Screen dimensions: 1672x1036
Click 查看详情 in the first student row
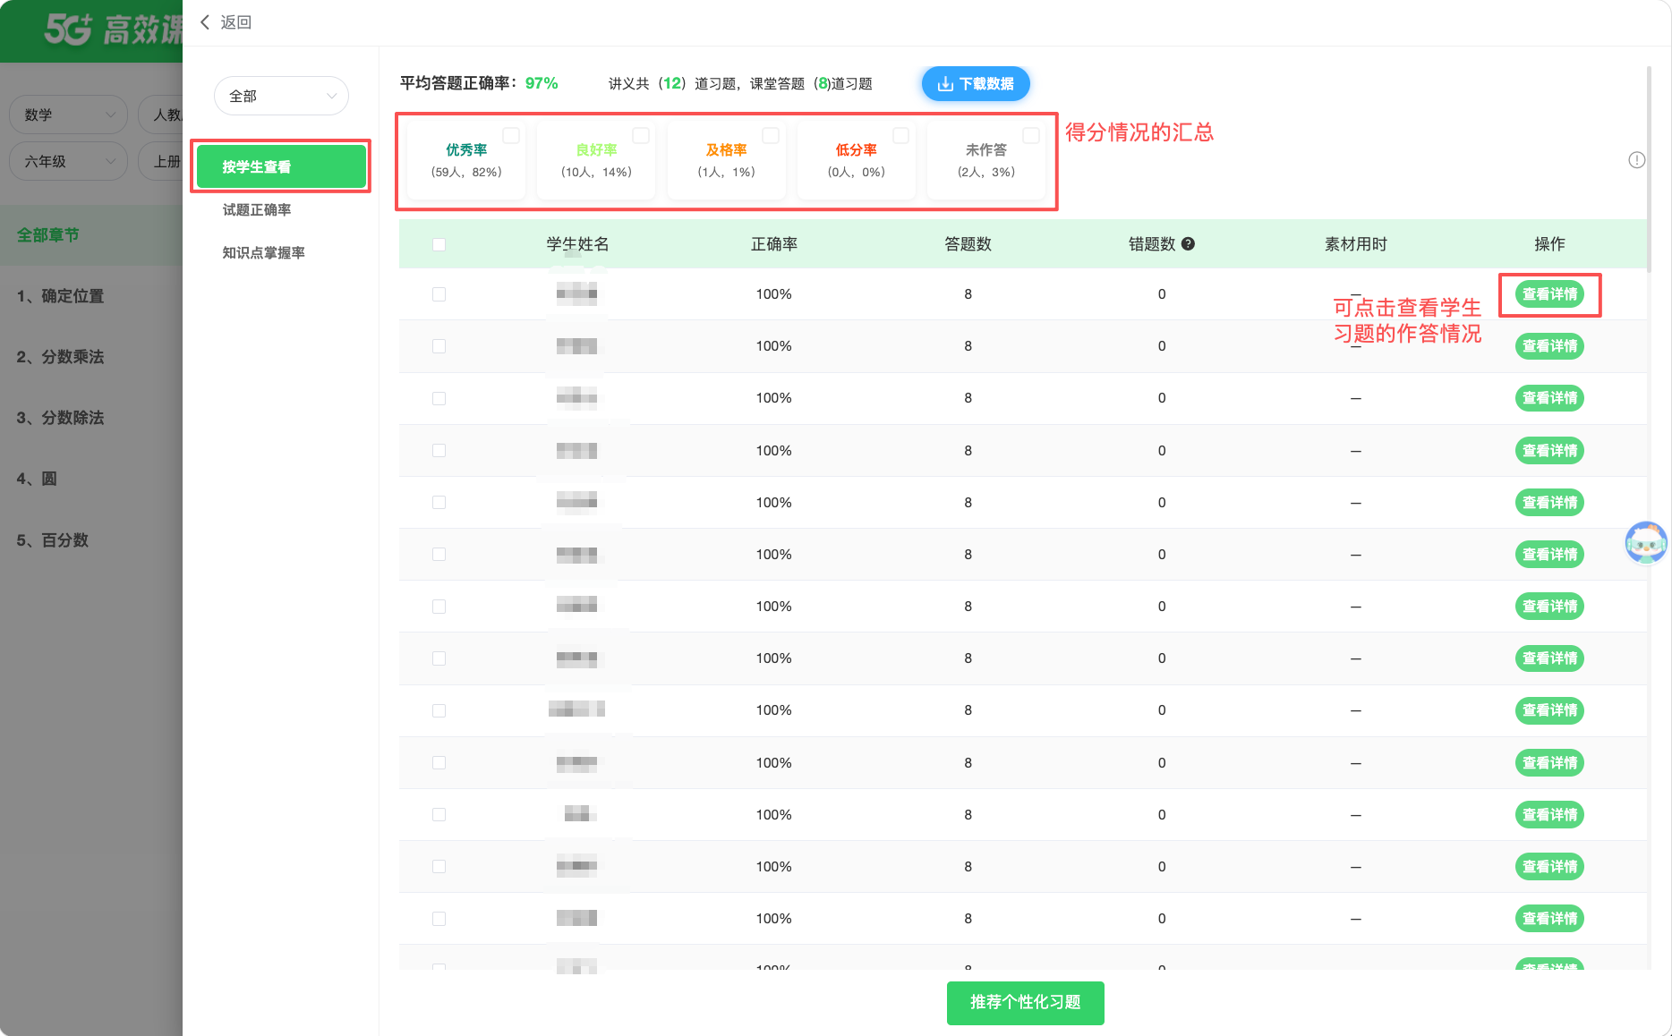[1549, 294]
